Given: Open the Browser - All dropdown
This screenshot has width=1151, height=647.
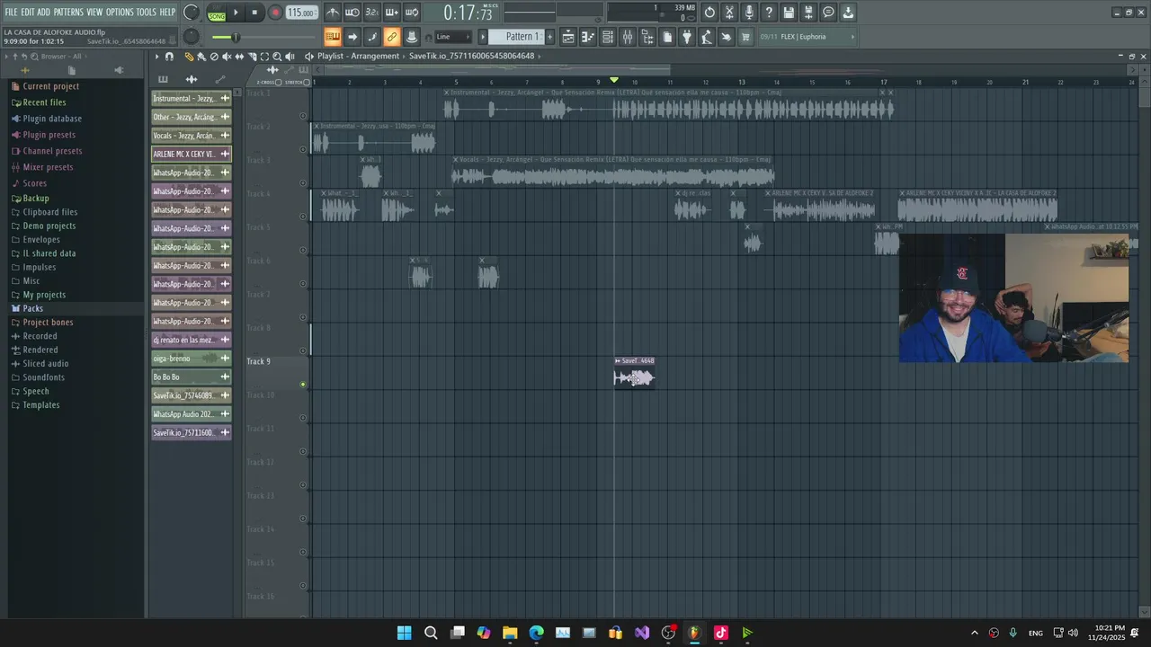Looking at the screenshot, I should [61, 56].
